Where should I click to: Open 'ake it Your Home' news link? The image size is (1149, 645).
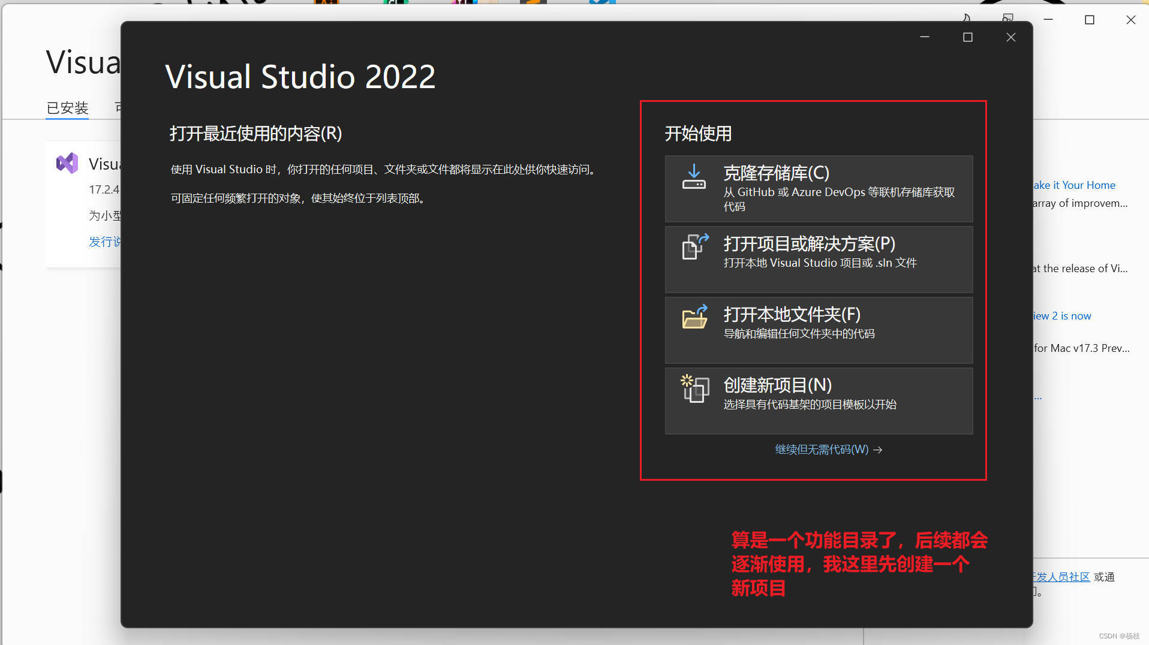coord(1075,185)
